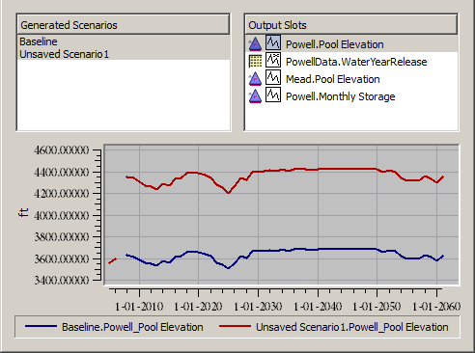Viewport: 475px width, 353px height.
Task: Click the plot icon beside Powell.Pool Elevation
Action: click(273, 42)
